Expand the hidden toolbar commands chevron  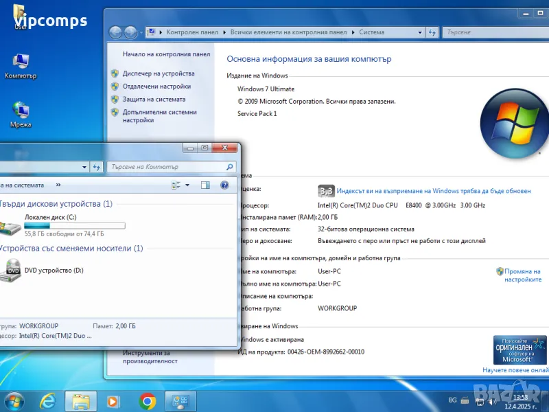(x=58, y=185)
